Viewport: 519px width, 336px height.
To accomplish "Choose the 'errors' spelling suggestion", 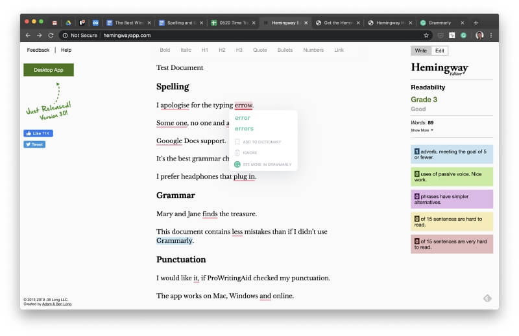I will (x=245, y=129).
